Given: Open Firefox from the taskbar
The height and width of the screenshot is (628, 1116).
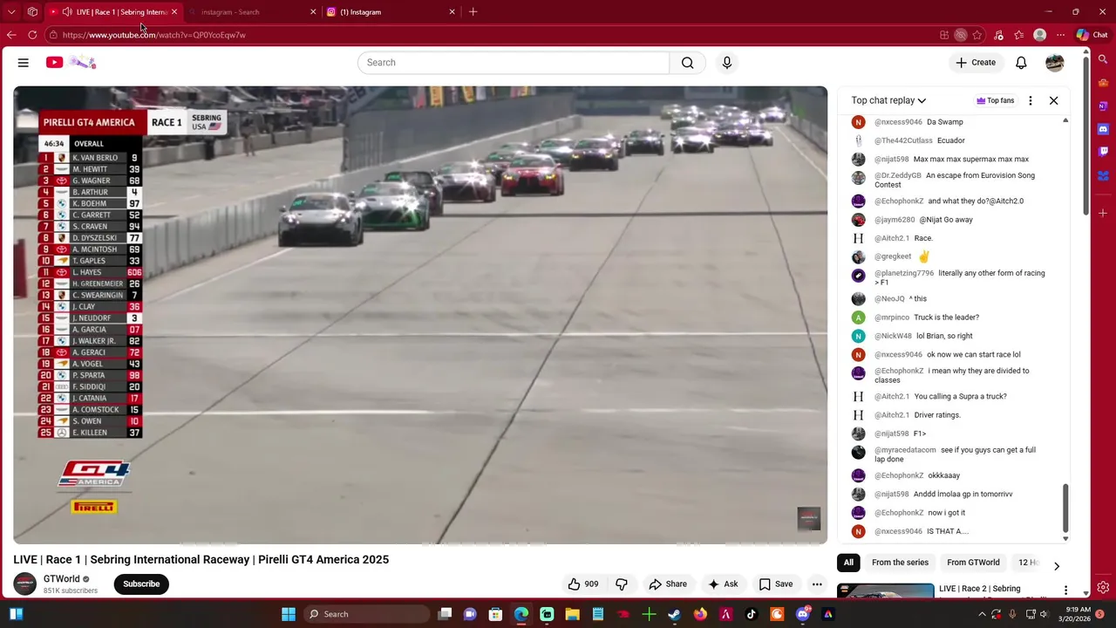Looking at the screenshot, I should coord(700,614).
